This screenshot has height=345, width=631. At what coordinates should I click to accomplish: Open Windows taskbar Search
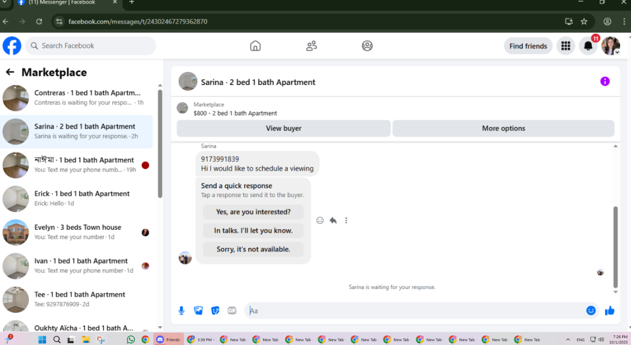tap(57, 340)
